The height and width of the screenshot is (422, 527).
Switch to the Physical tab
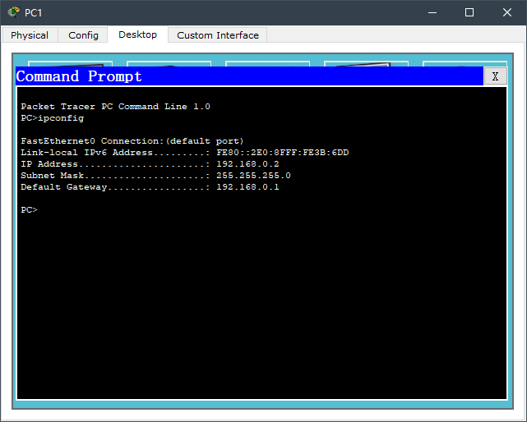[x=30, y=35]
